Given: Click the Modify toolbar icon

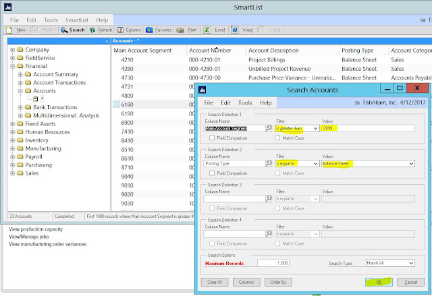Looking at the screenshot, I should coord(36,30).
